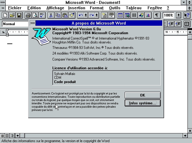Switch to Outline view icon
The width and height of the screenshot is (192, 143).
point(12,136)
